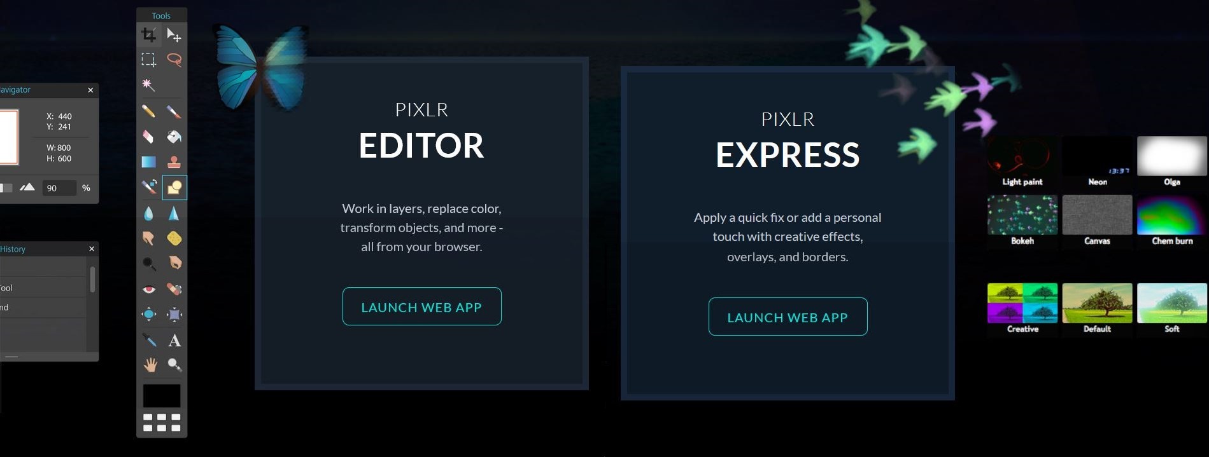Click the EXPRESS heading text

[x=788, y=155]
